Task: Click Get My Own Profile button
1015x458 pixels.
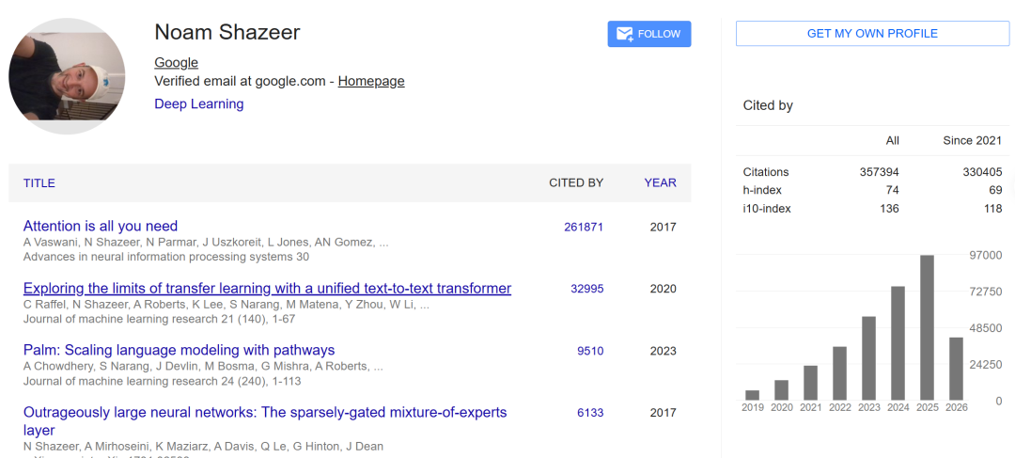Action: (x=872, y=34)
